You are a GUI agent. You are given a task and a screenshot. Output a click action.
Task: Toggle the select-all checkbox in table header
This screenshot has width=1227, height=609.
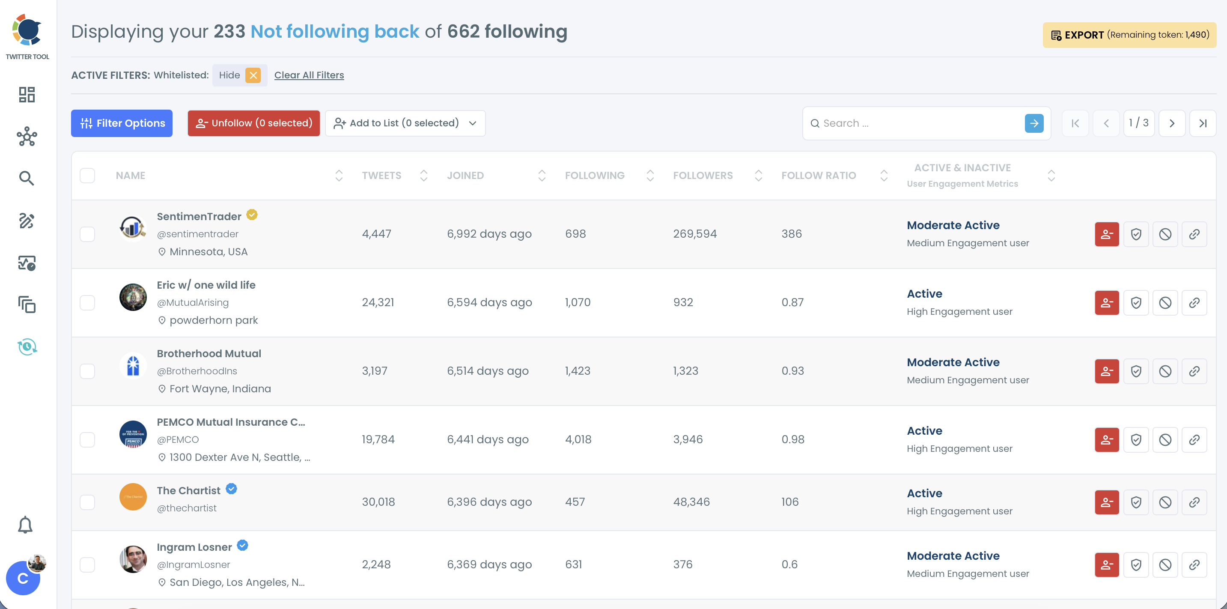tap(87, 175)
